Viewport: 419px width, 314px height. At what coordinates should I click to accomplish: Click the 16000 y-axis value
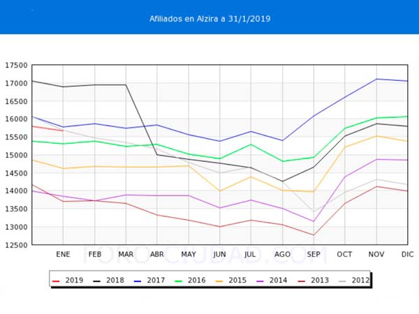coord(16,119)
